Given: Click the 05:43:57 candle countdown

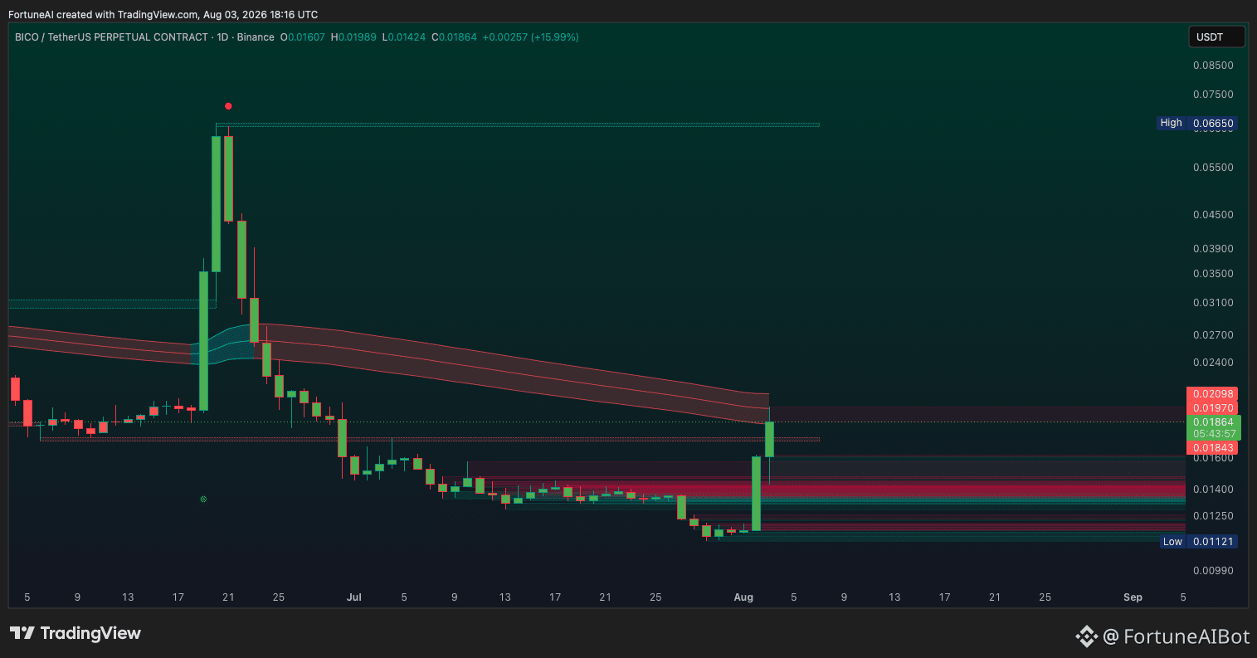Looking at the screenshot, I should click(1213, 434).
